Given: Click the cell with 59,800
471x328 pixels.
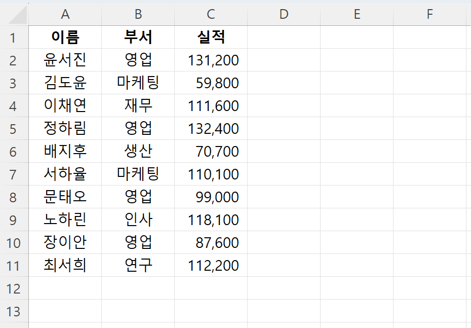Looking at the screenshot, I should [210, 83].
